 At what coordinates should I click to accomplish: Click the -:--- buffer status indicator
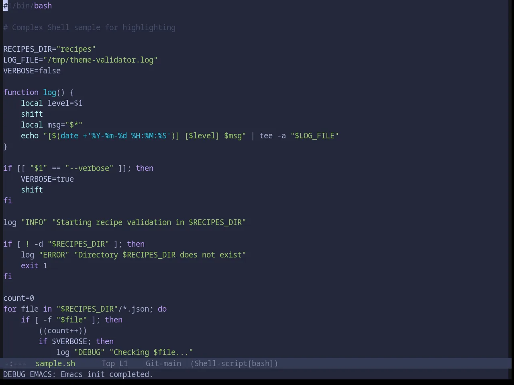click(x=15, y=363)
